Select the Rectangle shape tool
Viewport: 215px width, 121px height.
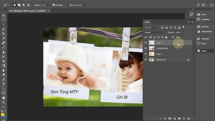[4, 93]
